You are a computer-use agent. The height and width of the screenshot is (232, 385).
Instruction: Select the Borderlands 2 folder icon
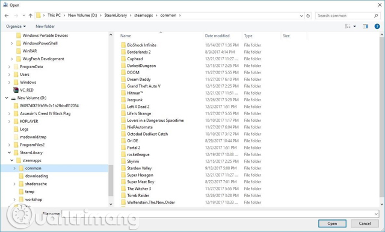pyautogui.click(x=123, y=52)
